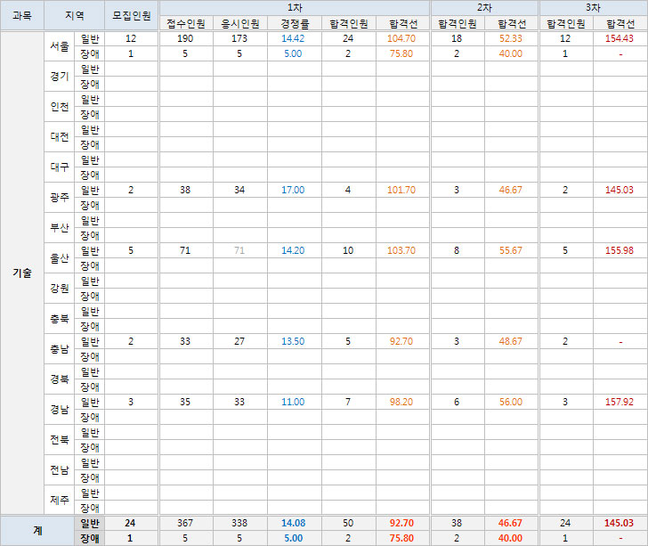Click the 48.67 cutoff score
This screenshot has width=648, height=546.
[x=511, y=341]
